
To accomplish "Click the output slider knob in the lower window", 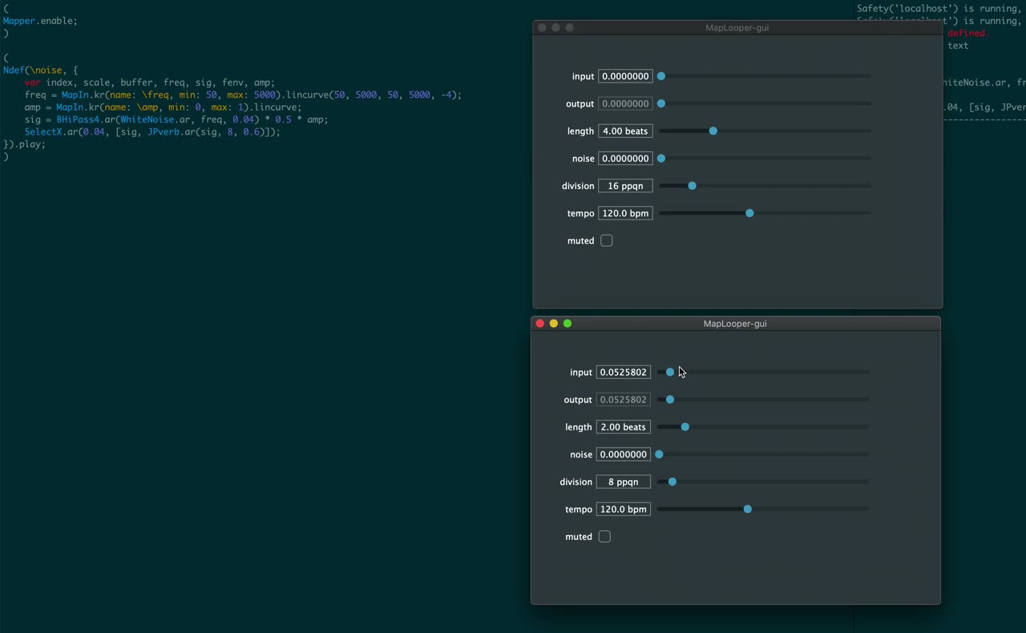I will [670, 400].
